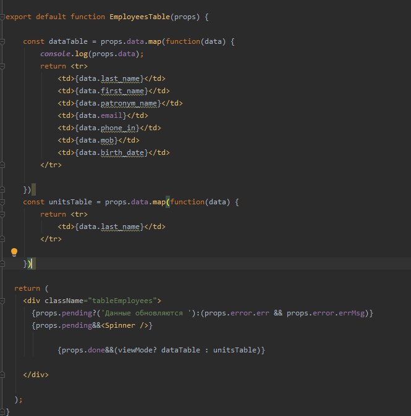Click the console identifier
This screenshot has height=416, width=411.
pyautogui.click(x=55, y=54)
